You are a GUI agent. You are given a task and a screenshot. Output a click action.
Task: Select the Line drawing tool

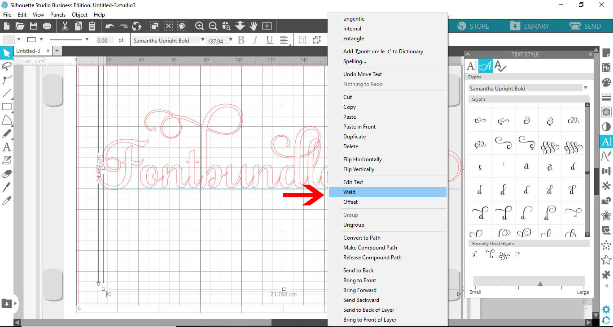coord(7,94)
